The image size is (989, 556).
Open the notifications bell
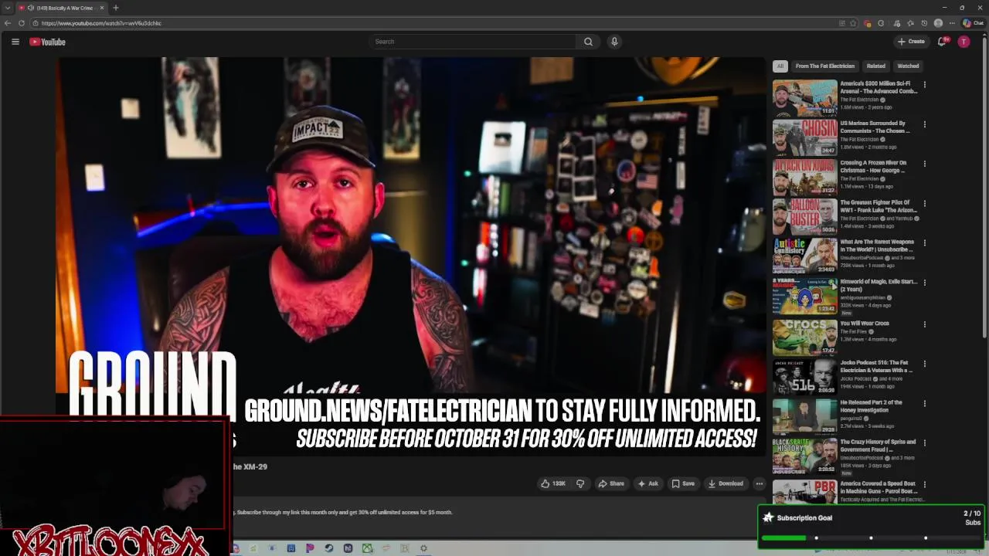[942, 42]
